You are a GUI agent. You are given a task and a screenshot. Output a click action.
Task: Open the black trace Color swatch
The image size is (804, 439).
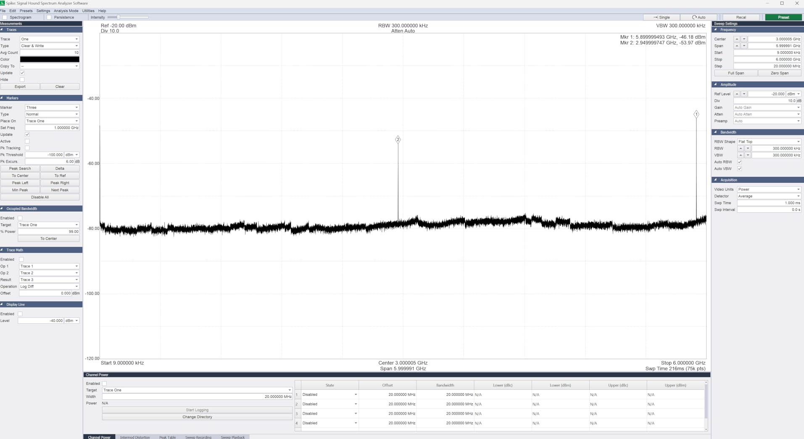tap(50, 59)
